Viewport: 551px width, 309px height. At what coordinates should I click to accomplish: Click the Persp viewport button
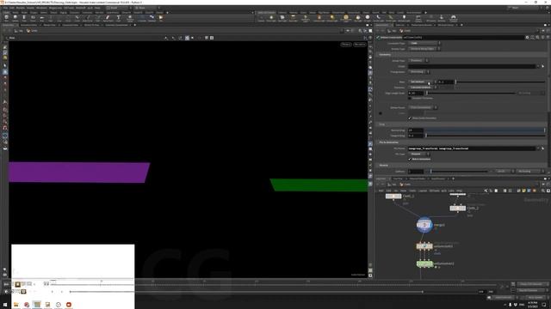click(346, 45)
